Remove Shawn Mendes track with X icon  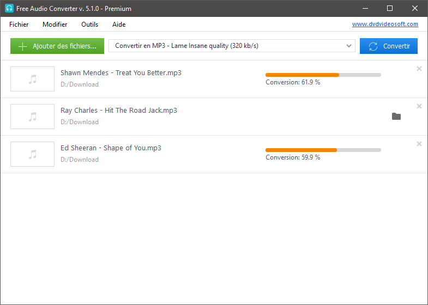[419, 69]
